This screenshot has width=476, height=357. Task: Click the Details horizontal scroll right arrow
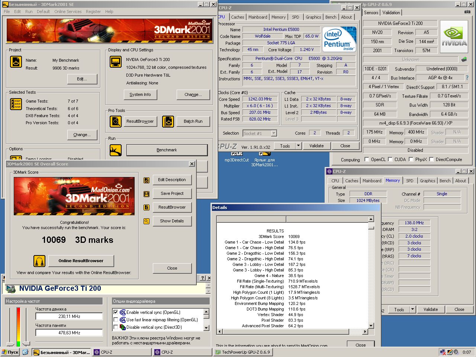[x=365, y=331]
